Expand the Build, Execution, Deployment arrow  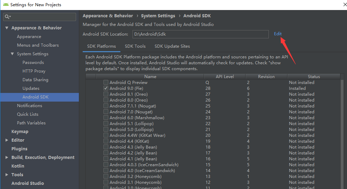tap(7, 157)
